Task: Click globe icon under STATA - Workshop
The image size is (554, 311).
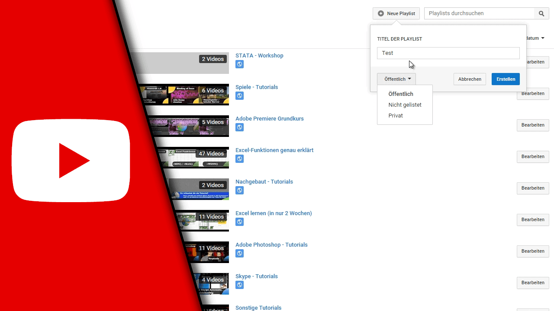Action: (x=239, y=64)
